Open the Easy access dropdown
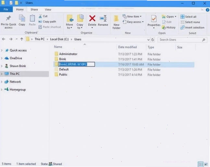The width and height of the screenshot is (210, 167). coord(133,22)
